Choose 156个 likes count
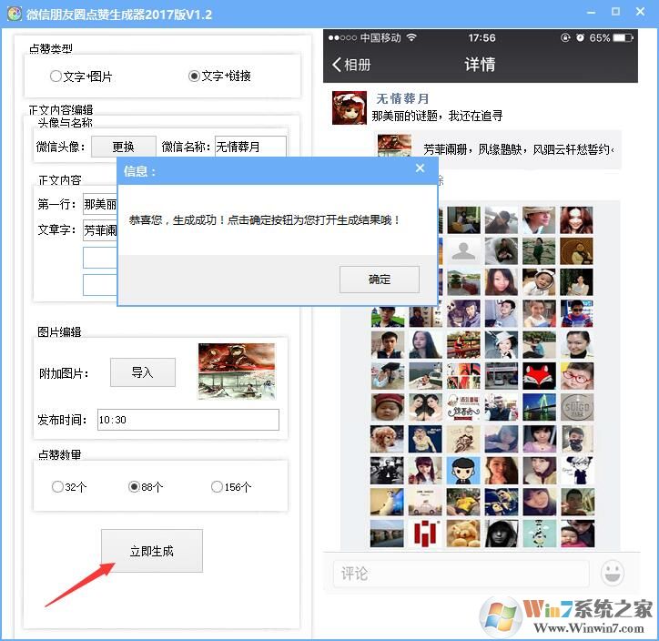Screen dimensions: 659x641 (x=231, y=487)
